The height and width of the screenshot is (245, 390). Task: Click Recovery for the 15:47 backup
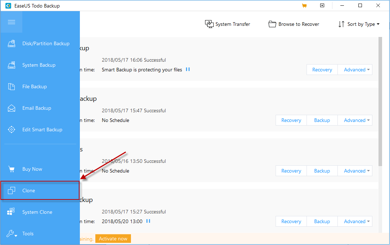tap(291, 120)
